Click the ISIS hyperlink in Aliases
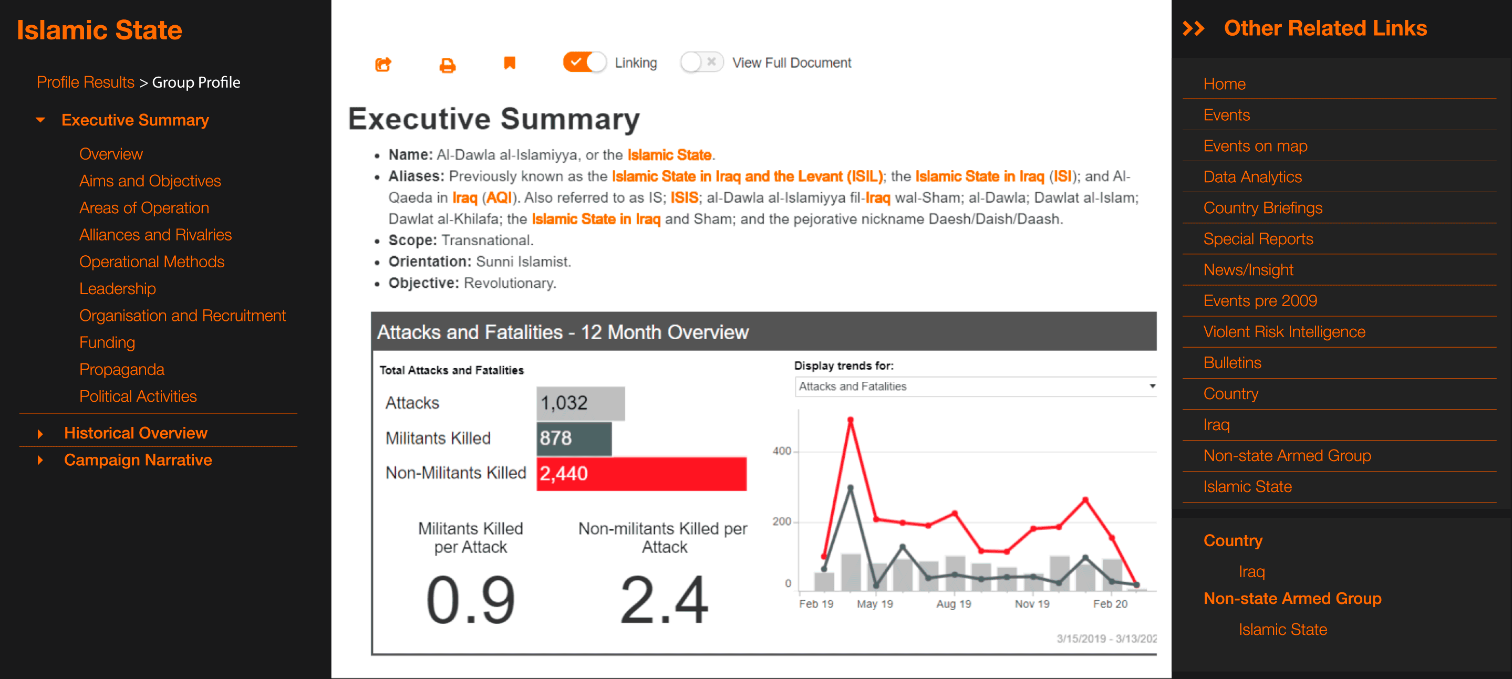This screenshot has height=679, width=1512. tap(685, 198)
